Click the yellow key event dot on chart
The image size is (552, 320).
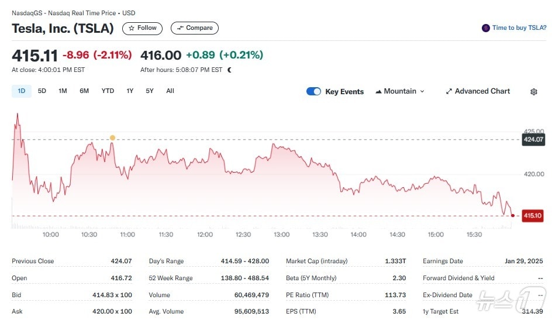point(112,138)
